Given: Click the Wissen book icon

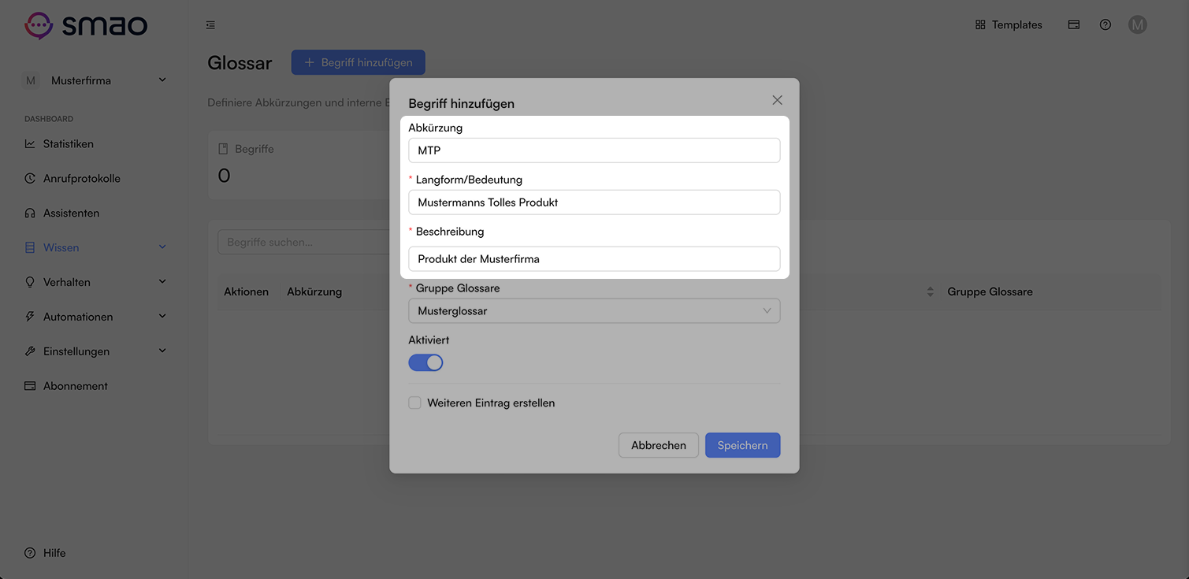Looking at the screenshot, I should (x=30, y=248).
